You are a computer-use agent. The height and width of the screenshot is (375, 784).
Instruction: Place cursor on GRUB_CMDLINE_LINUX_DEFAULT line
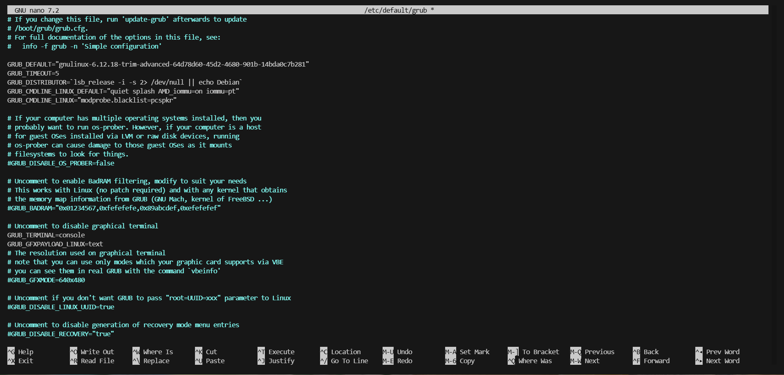[123, 91]
